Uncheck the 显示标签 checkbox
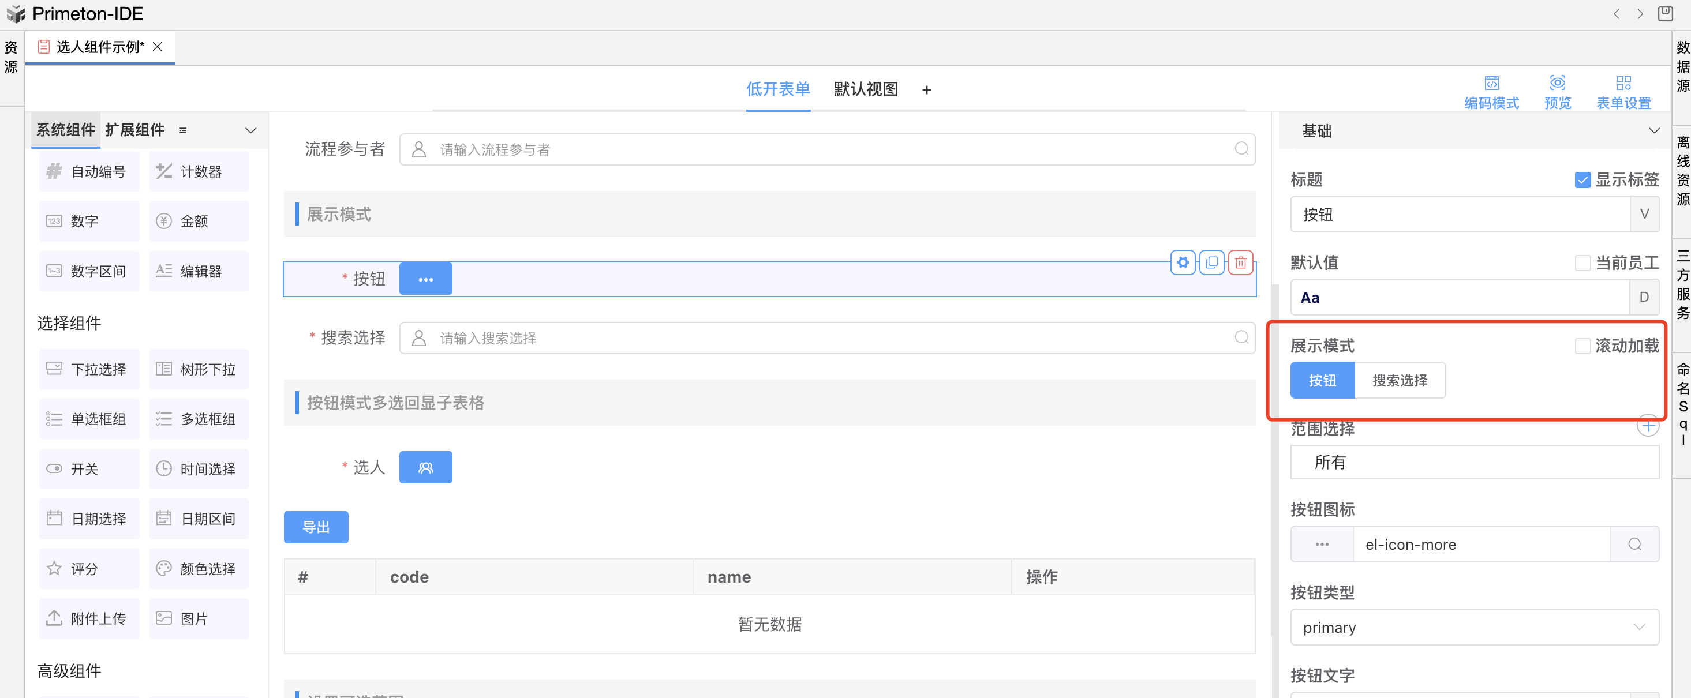1691x698 pixels. pyautogui.click(x=1582, y=181)
